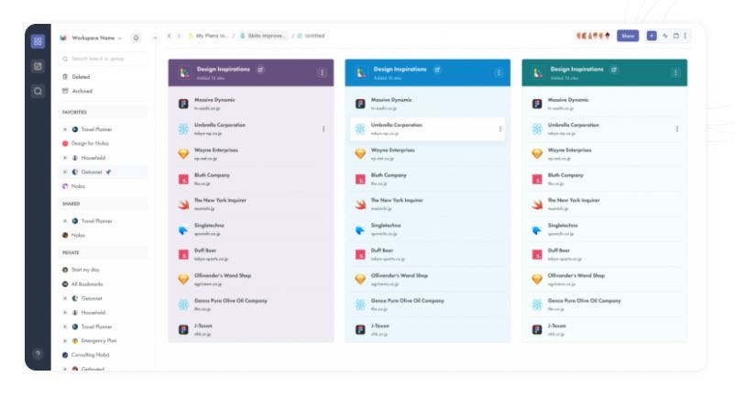Open Ollivander's Wand Shop in purple column
735x399 pixels.
[x=251, y=279]
